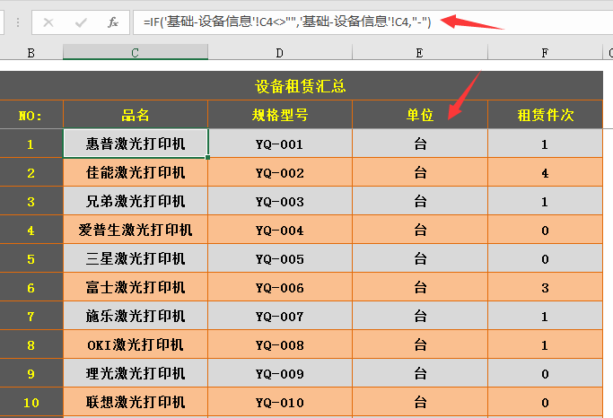Click model cell YQ-006

coord(280,287)
